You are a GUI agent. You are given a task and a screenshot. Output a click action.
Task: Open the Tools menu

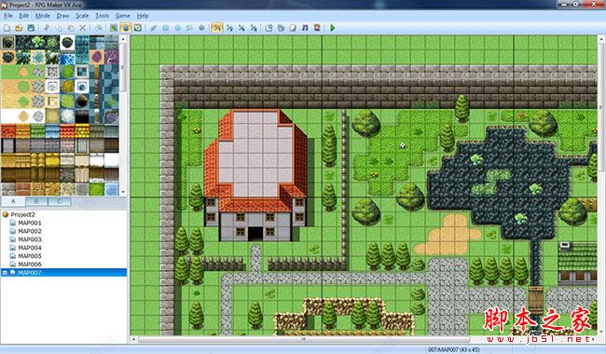[x=102, y=16]
